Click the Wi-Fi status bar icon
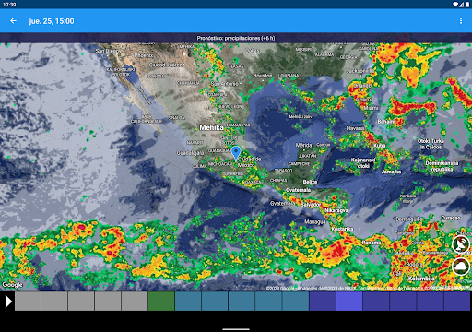Viewport: 472px width, 332px height. coord(455,5)
